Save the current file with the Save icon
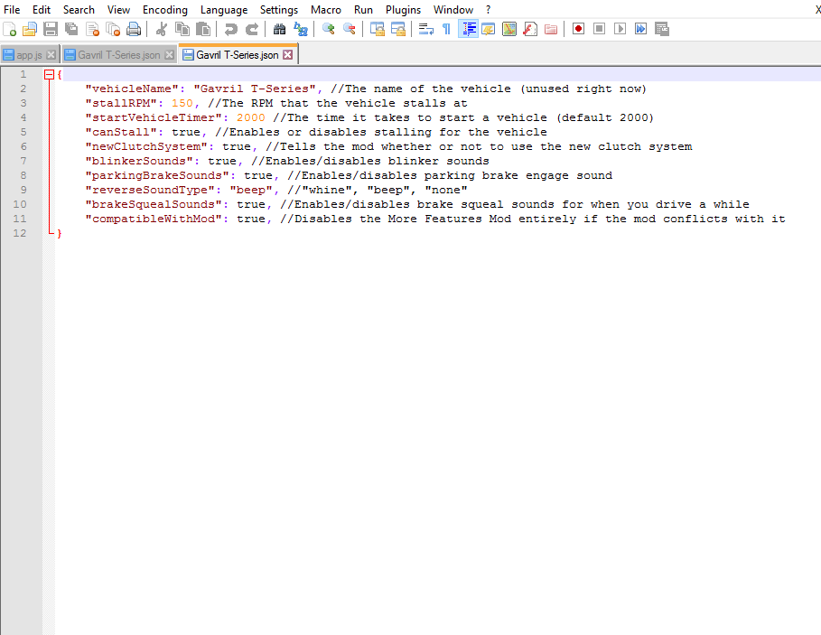The height and width of the screenshot is (635, 821). 51,29
